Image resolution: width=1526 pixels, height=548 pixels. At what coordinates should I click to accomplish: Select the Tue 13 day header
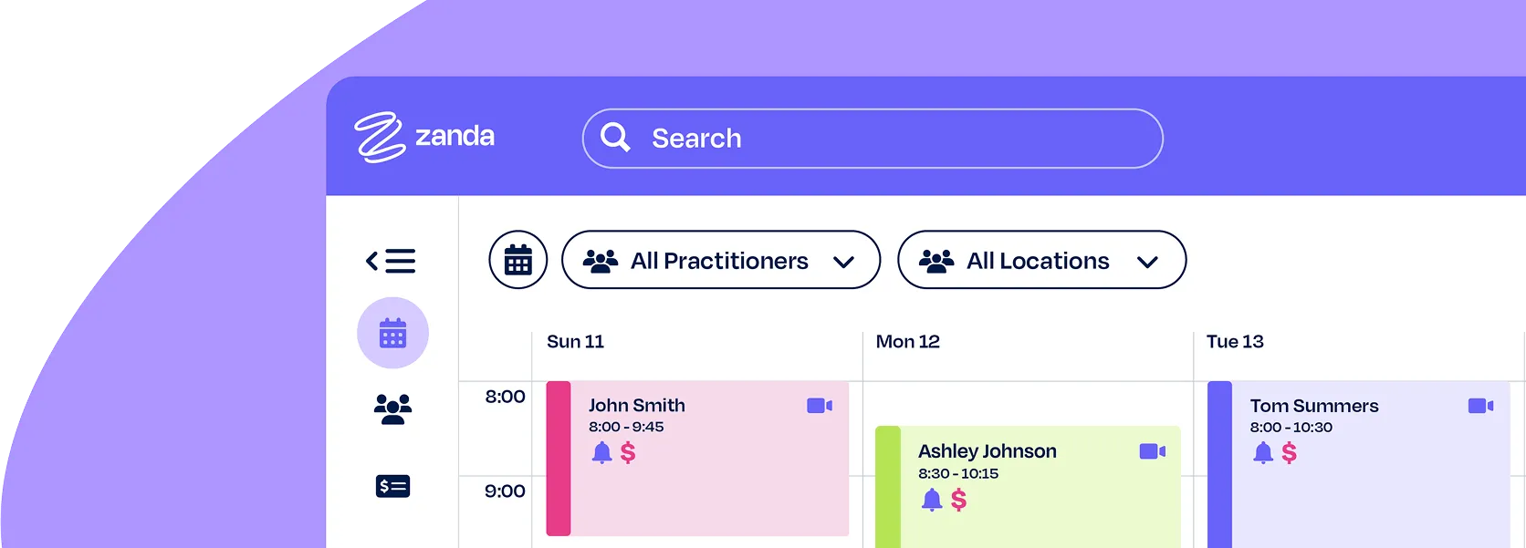tap(1235, 342)
